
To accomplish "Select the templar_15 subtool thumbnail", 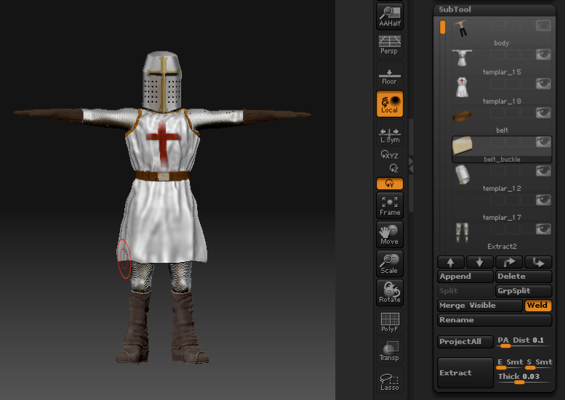I will 462,57.
